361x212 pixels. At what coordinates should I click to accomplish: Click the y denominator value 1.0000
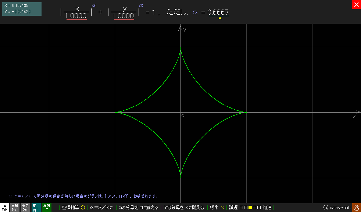[124, 17]
